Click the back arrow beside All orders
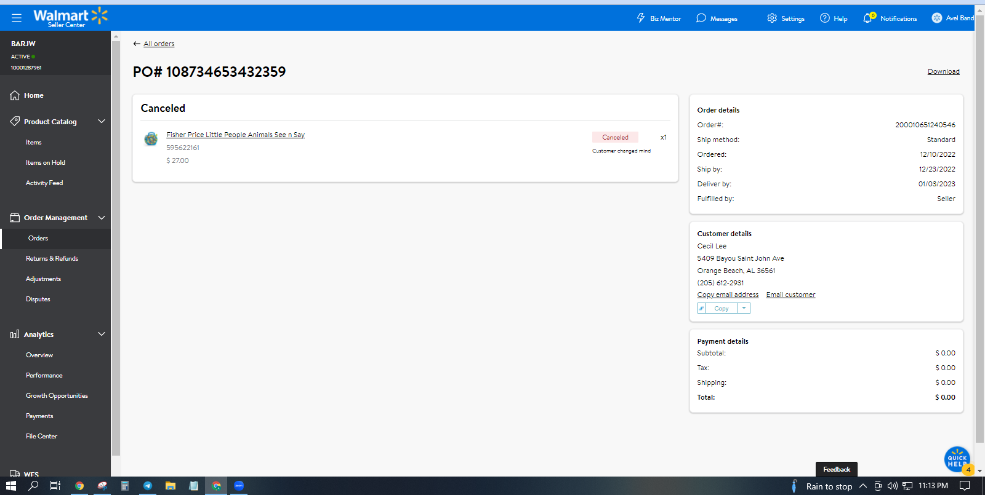The height and width of the screenshot is (495, 985). point(137,44)
